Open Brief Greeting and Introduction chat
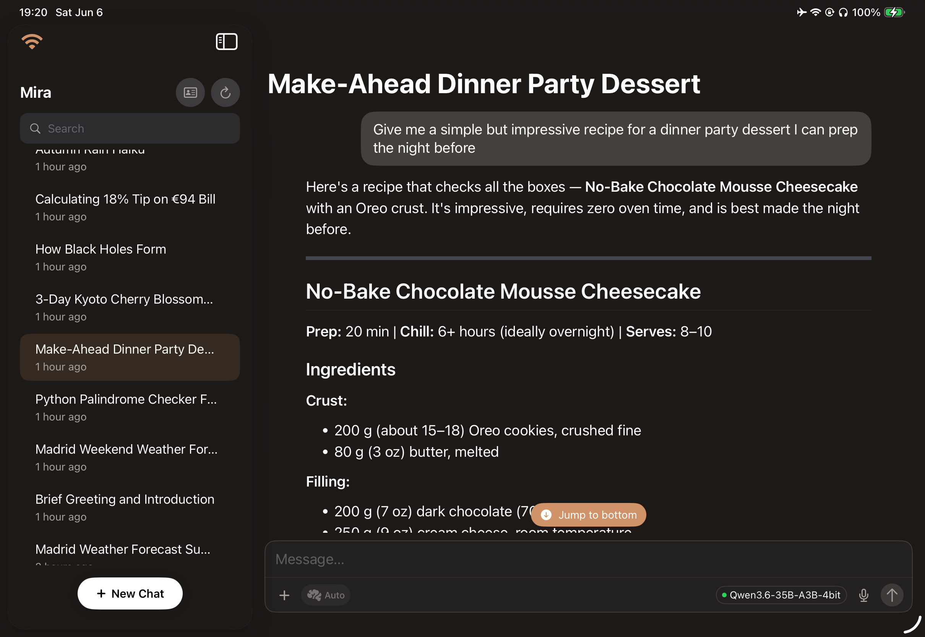Screen dimensions: 925x637 [x=130, y=507]
